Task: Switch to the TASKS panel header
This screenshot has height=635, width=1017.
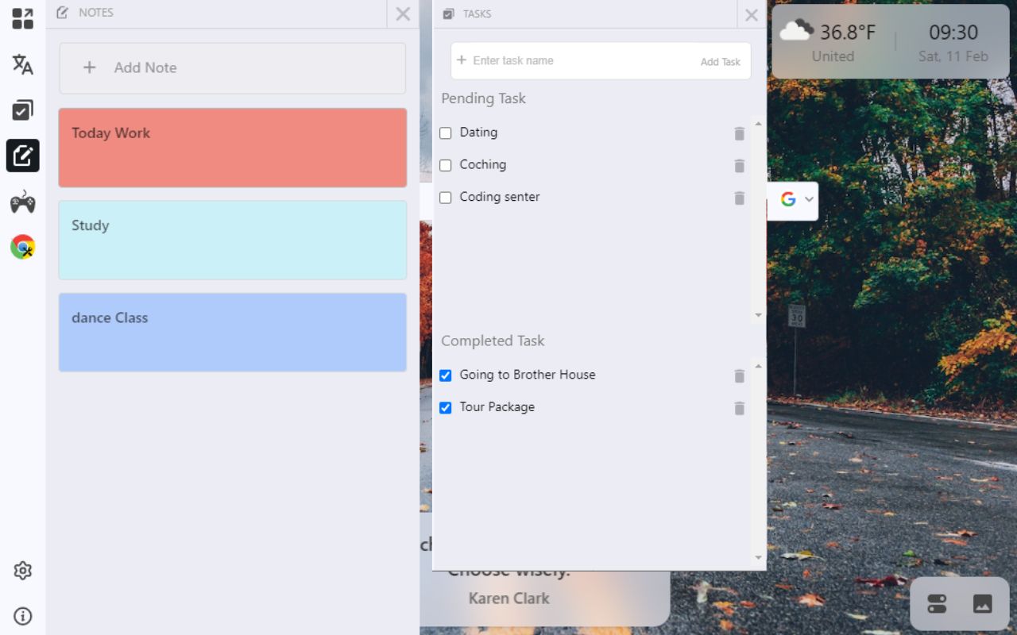Action: [x=477, y=13]
